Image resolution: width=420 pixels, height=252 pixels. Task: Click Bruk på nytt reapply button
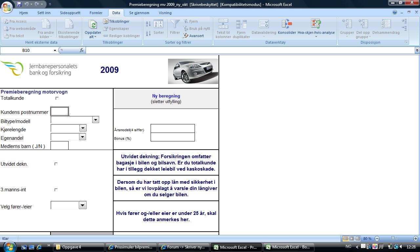coord(197,29)
